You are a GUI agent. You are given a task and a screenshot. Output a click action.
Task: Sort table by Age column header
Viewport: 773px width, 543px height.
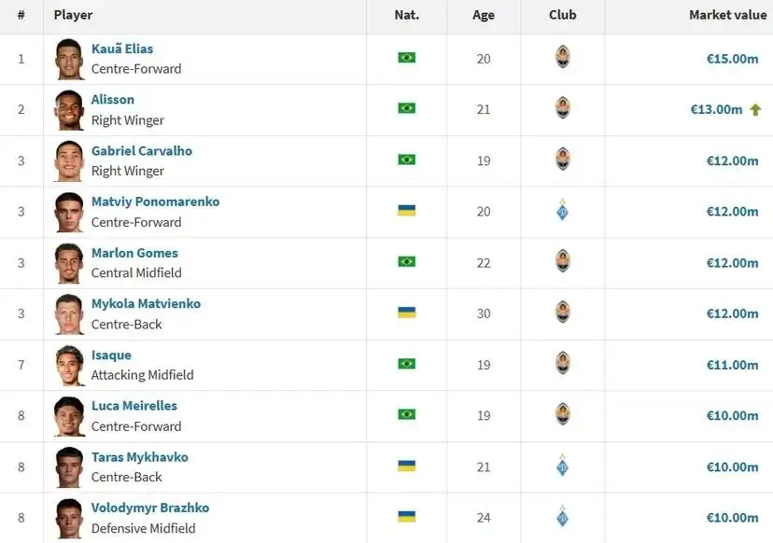(x=484, y=15)
